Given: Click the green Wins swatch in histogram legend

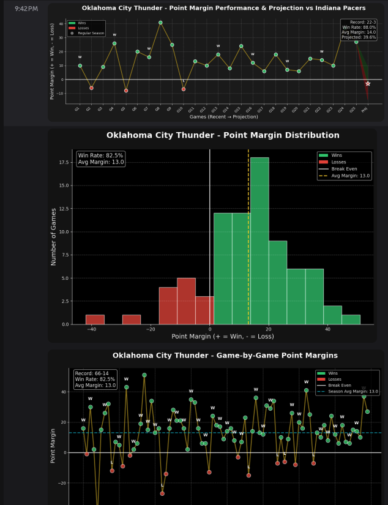Looking at the screenshot, I should (323, 155).
